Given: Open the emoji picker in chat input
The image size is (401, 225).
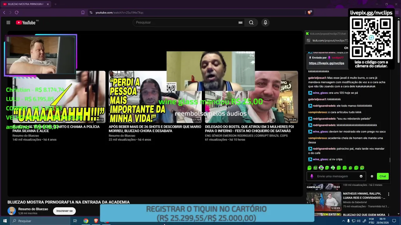Looking at the screenshot, I should (361, 176).
